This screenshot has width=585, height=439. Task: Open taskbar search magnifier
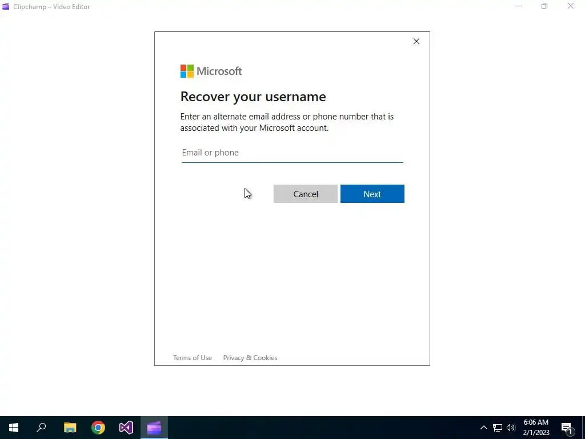[41, 428]
